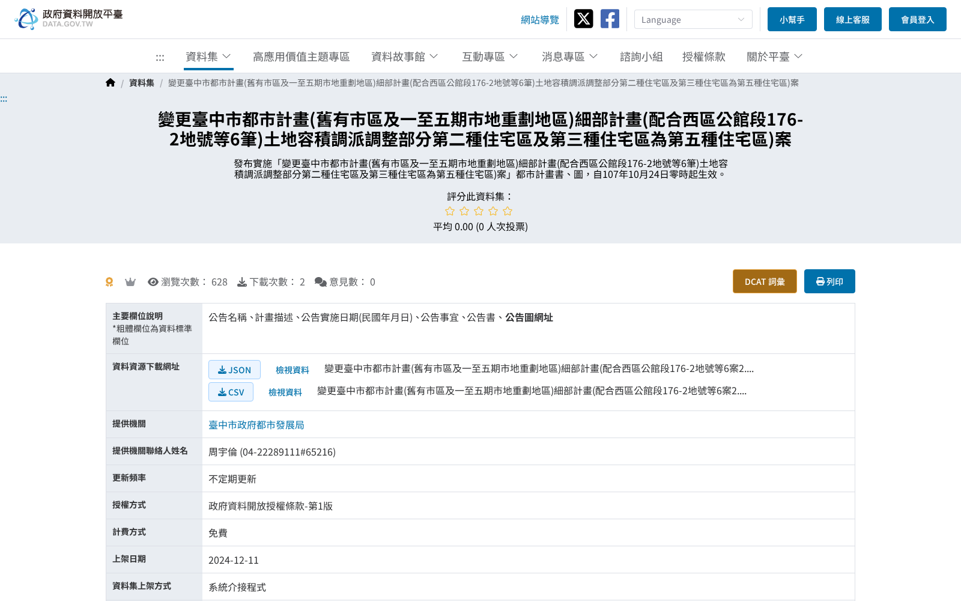Expand the 消息專區 menu
Viewport: 961px width, 601px height.
[570, 56]
